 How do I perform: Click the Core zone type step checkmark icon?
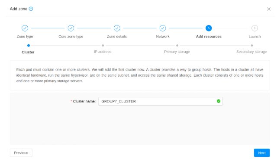click(71, 28)
